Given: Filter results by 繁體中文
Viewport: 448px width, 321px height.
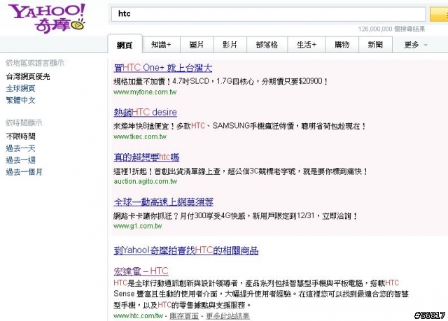Looking at the screenshot, I should pyautogui.click(x=20, y=101).
